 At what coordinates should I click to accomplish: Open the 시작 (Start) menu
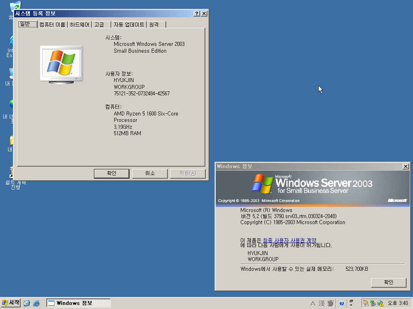(x=10, y=303)
